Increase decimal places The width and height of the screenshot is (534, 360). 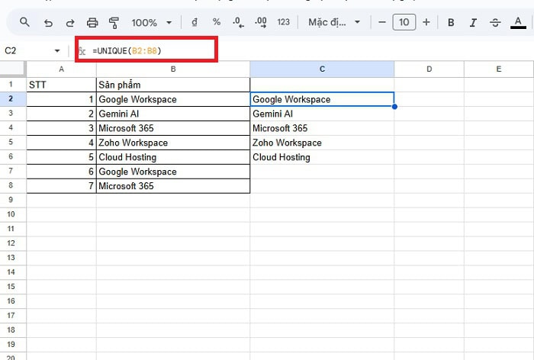[x=261, y=22]
